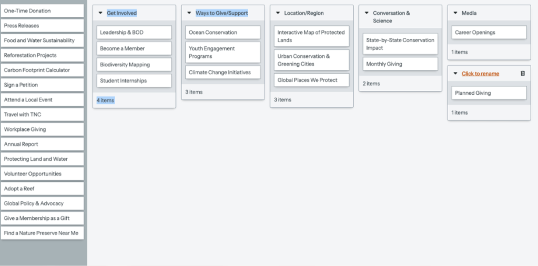Click the 'Click to rename' link
Viewport: 538px width, 266px height.
tap(480, 74)
